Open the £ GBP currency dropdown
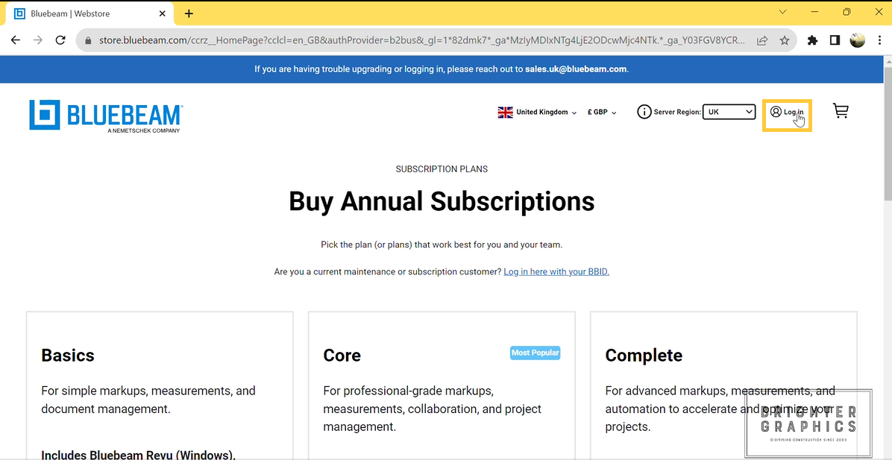The height and width of the screenshot is (460, 892). (602, 112)
